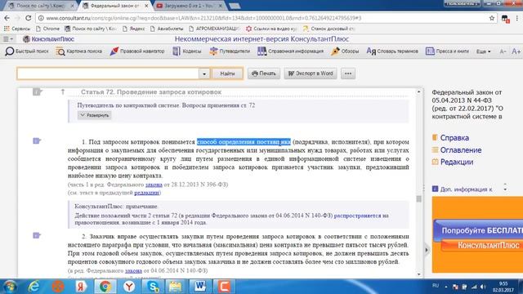Open the закона link dated 28.12.2013
Screen dimensions: 523x294
(x=154, y=185)
